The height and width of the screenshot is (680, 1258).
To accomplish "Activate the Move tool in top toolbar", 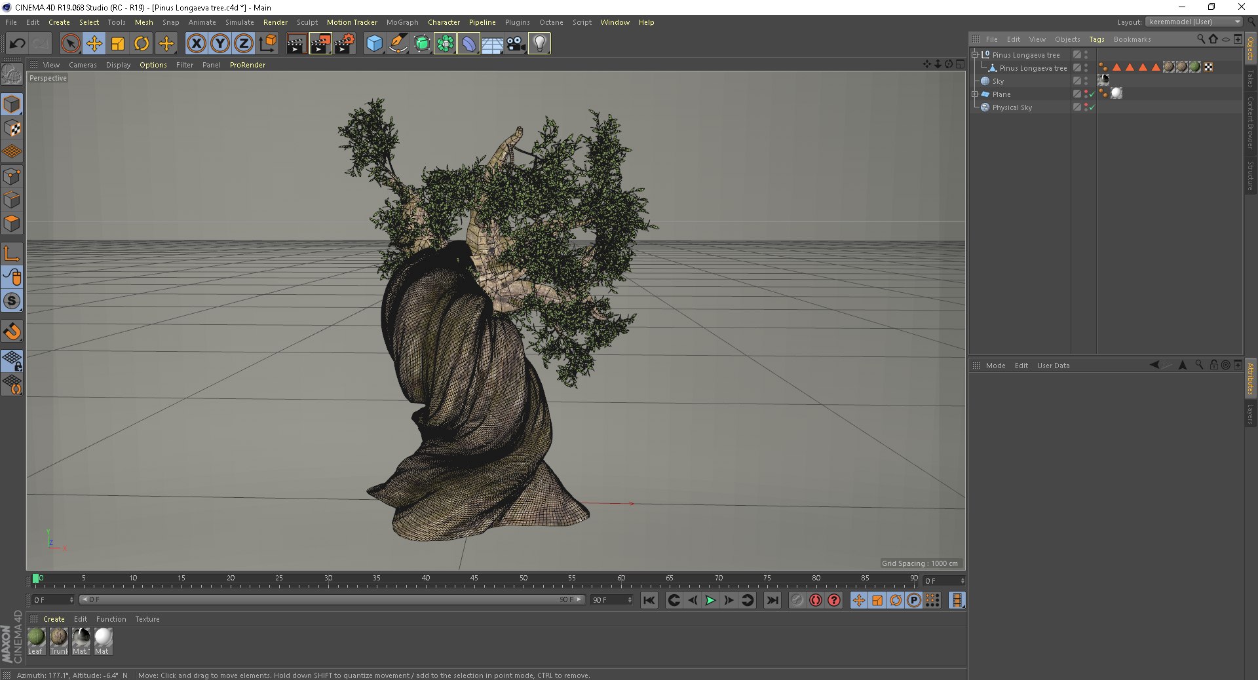I will point(94,44).
